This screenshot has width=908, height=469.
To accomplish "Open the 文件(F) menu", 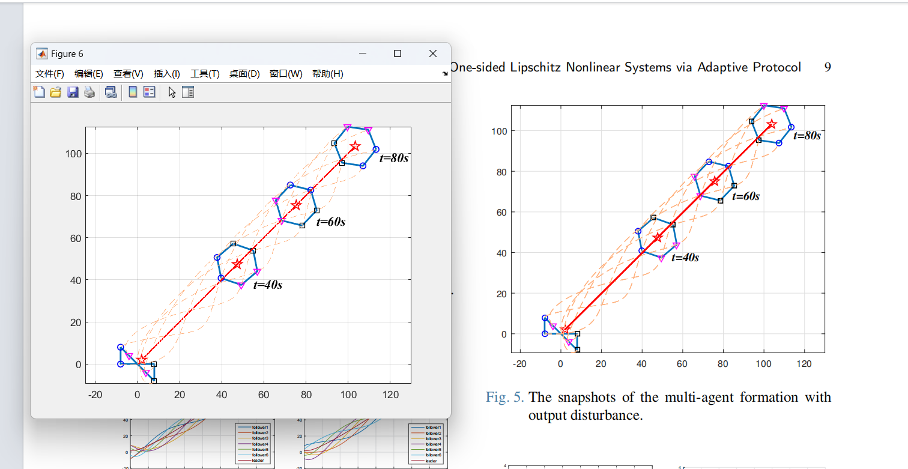I will (x=49, y=74).
